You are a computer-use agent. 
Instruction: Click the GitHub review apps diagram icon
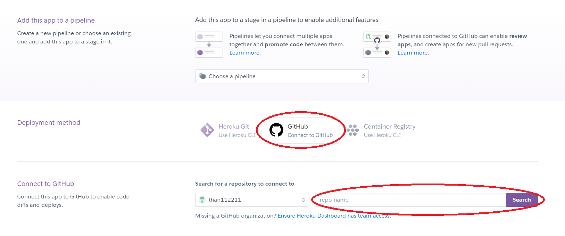(377, 44)
